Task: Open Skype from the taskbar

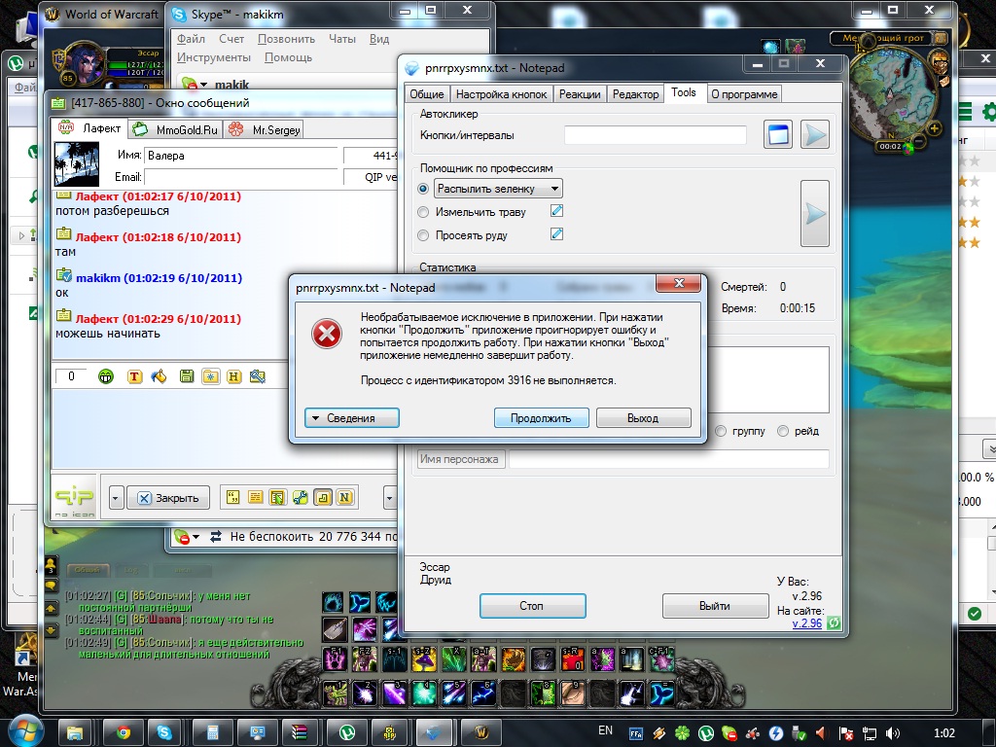Action: (164, 733)
